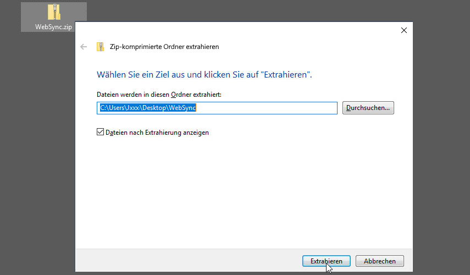470x275 pixels.
Task: Click the gray footer bar left of Extrahieren
Action: point(187,261)
